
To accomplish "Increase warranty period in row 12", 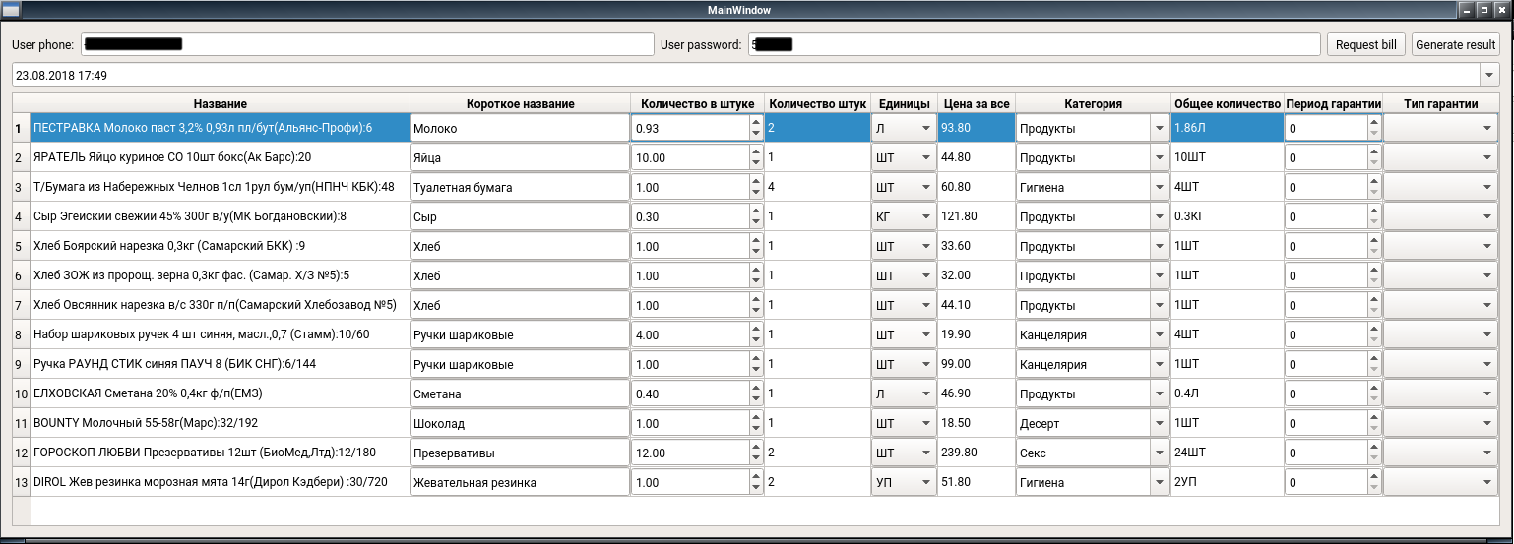I will point(1373,447).
